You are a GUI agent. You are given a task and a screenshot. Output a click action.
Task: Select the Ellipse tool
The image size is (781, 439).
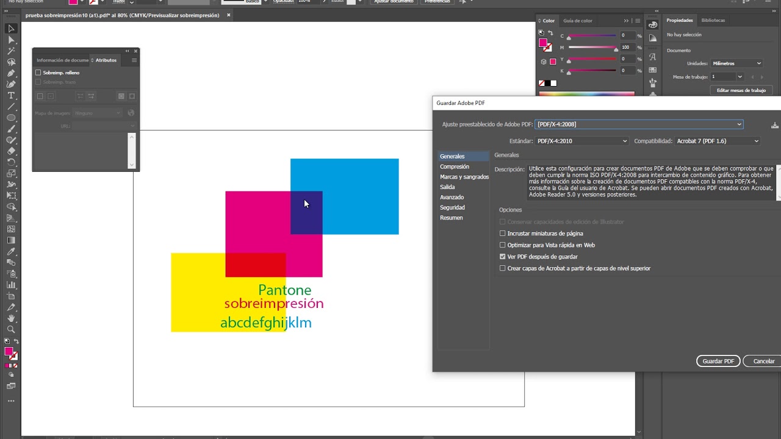[x=11, y=118]
